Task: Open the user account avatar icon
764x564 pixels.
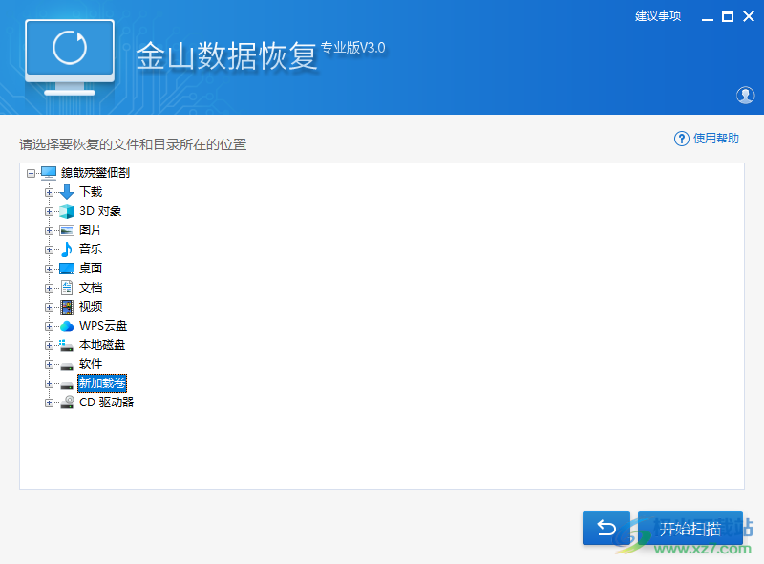Action: point(745,96)
